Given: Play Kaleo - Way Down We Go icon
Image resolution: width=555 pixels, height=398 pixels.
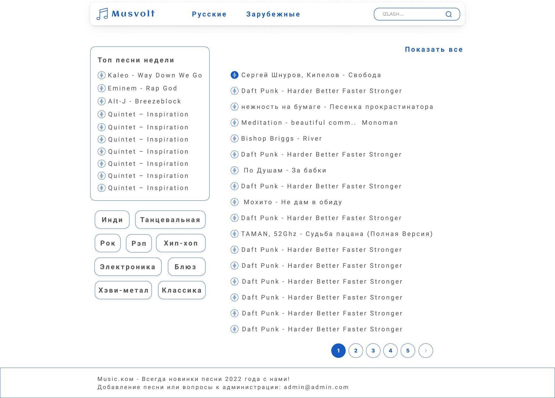Looking at the screenshot, I should [101, 75].
